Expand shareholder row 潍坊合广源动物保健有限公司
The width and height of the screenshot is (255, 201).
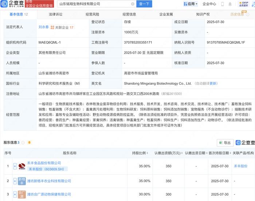(15, 194)
